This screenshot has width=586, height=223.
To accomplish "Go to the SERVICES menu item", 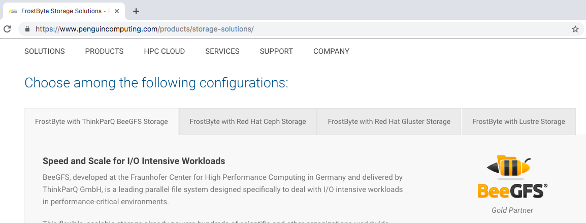I will [x=222, y=51].
